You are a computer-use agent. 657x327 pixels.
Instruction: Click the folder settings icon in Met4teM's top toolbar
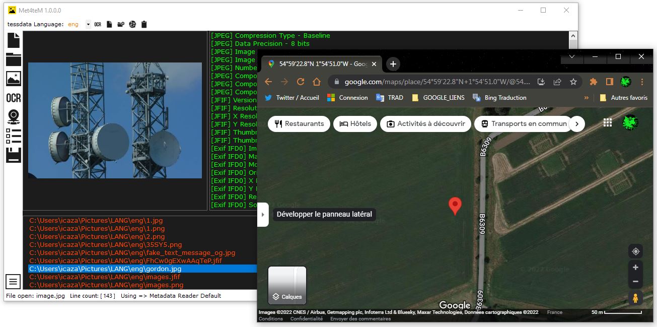pos(121,24)
